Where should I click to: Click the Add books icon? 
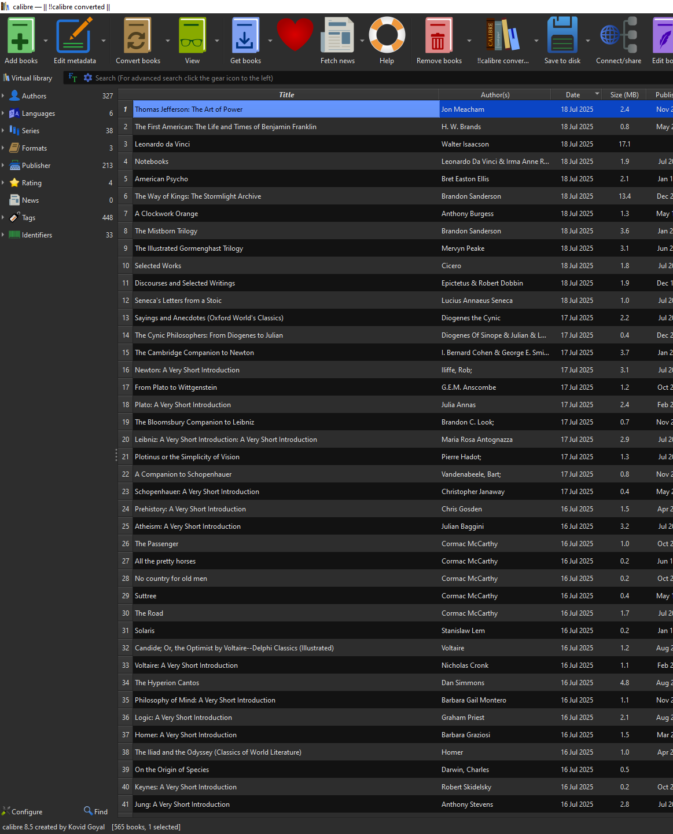point(21,36)
